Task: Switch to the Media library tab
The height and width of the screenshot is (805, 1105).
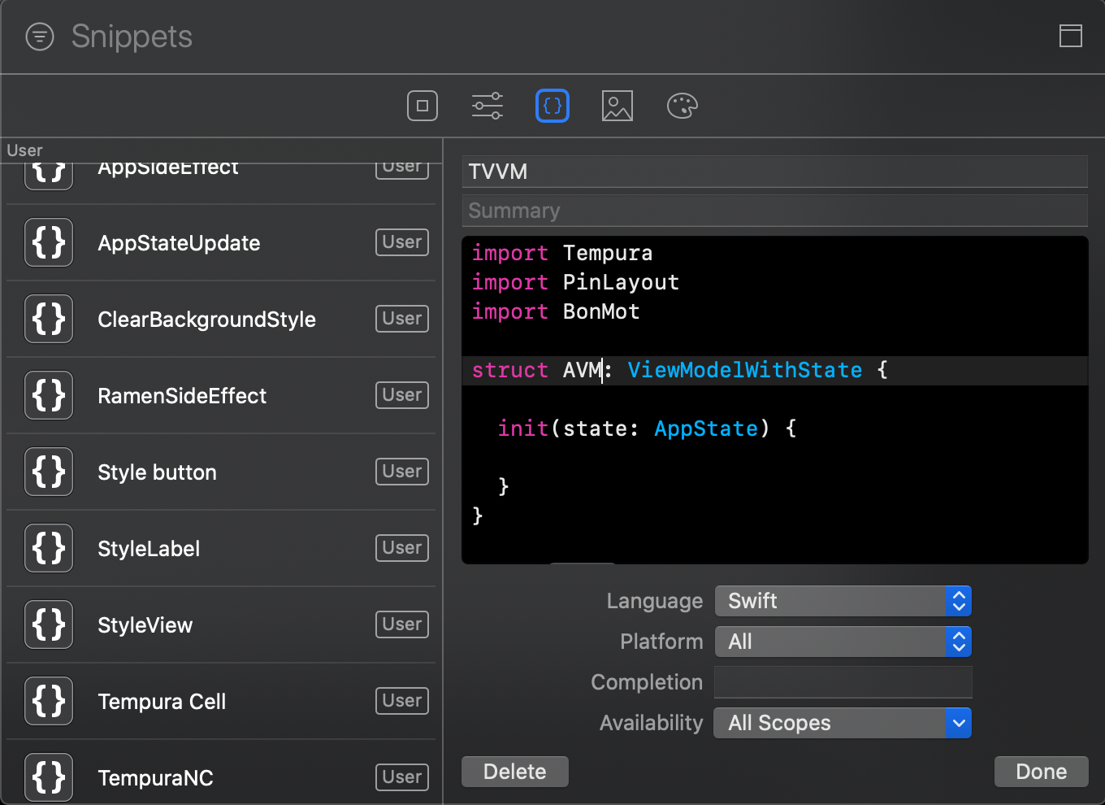Action: [x=617, y=106]
